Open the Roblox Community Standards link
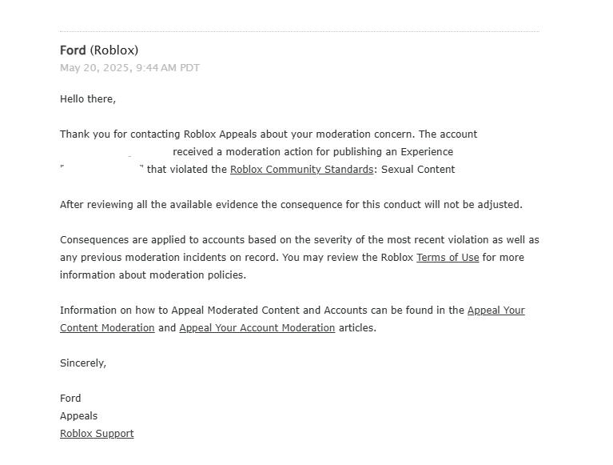The image size is (613, 465). coord(301,170)
